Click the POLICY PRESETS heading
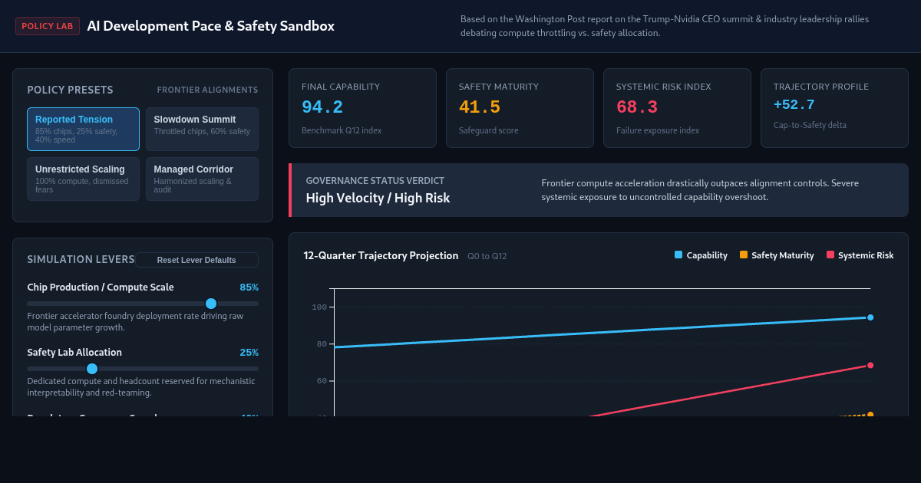 click(x=70, y=90)
